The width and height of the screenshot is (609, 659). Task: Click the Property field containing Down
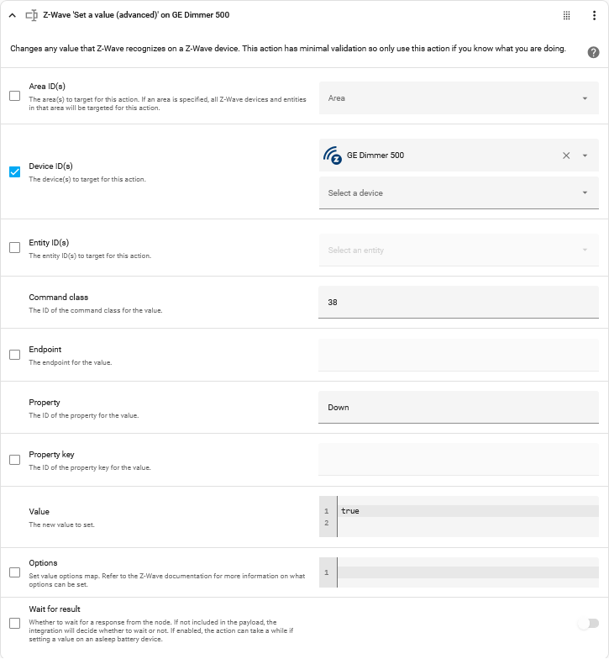coord(459,407)
